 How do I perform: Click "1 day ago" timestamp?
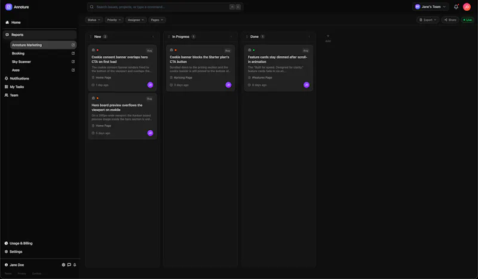point(102,85)
